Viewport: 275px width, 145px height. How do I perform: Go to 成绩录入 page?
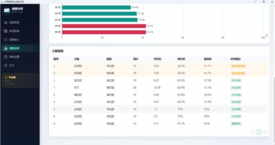pyautogui.click(x=20, y=40)
